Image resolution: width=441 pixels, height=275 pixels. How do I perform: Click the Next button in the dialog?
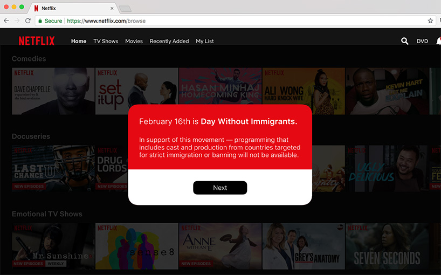point(220,188)
